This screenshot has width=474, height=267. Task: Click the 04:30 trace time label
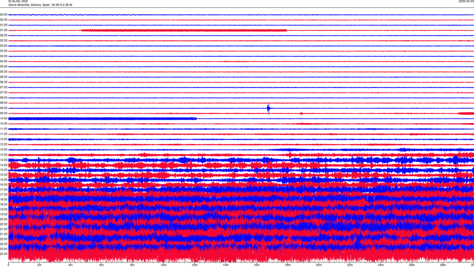3,61
